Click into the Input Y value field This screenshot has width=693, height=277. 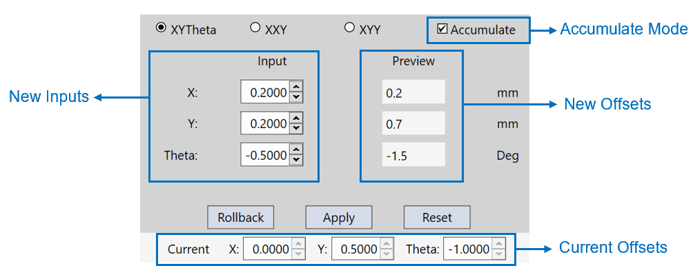pos(265,124)
